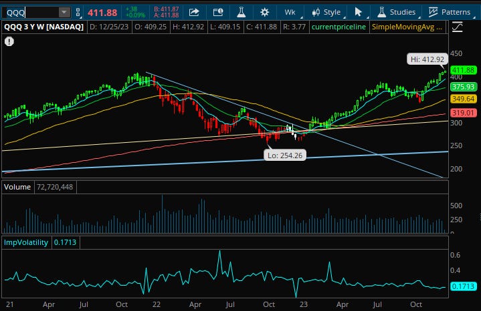Click the 0.1713 value beside ImpVolatility label
This screenshot has width=481, height=311.
(x=65, y=242)
